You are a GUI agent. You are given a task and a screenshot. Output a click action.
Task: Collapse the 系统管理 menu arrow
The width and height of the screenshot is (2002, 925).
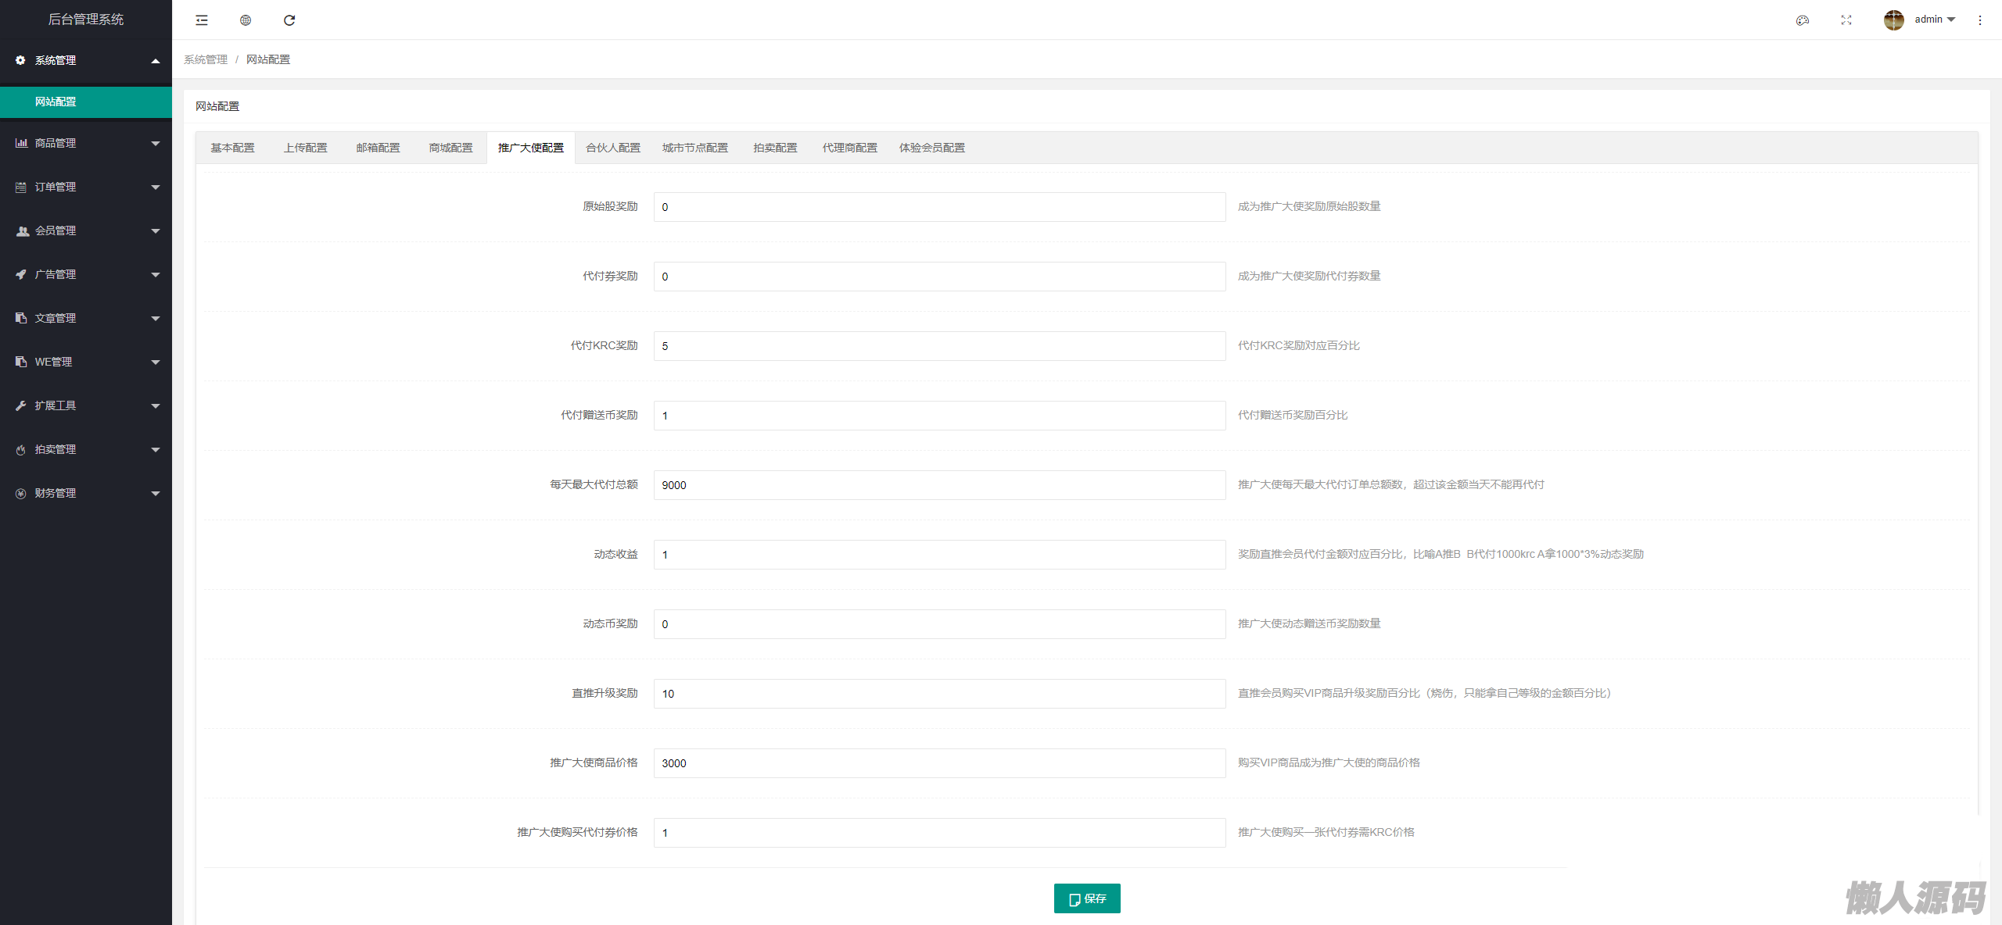pyautogui.click(x=156, y=61)
